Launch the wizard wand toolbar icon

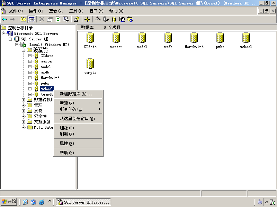[98, 19]
